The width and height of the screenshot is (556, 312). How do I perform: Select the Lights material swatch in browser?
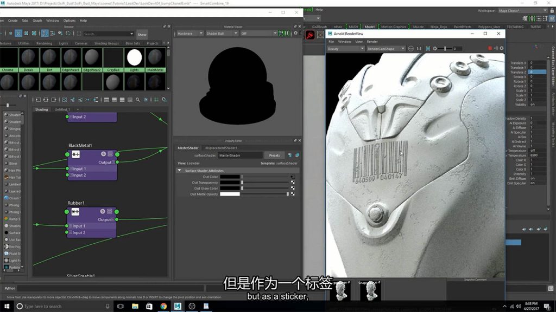click(134, 60)
